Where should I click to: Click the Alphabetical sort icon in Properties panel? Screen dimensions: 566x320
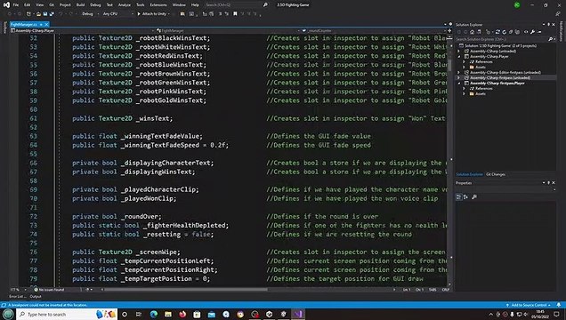465,196
